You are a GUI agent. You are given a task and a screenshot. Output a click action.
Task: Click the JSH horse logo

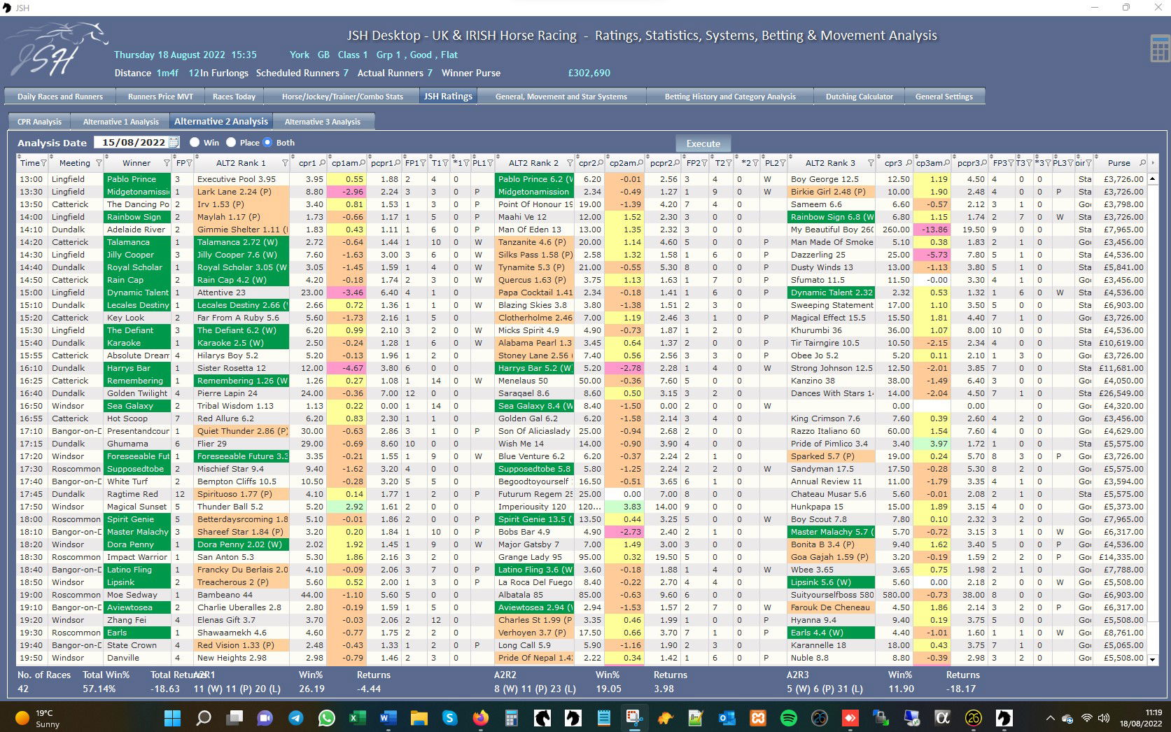[x=59, y=49]
